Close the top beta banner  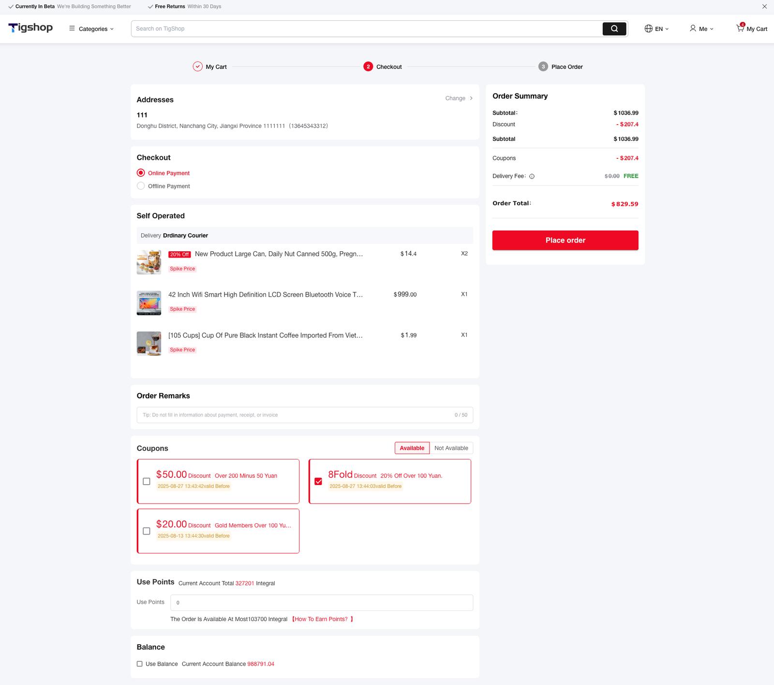pos(764,7)
